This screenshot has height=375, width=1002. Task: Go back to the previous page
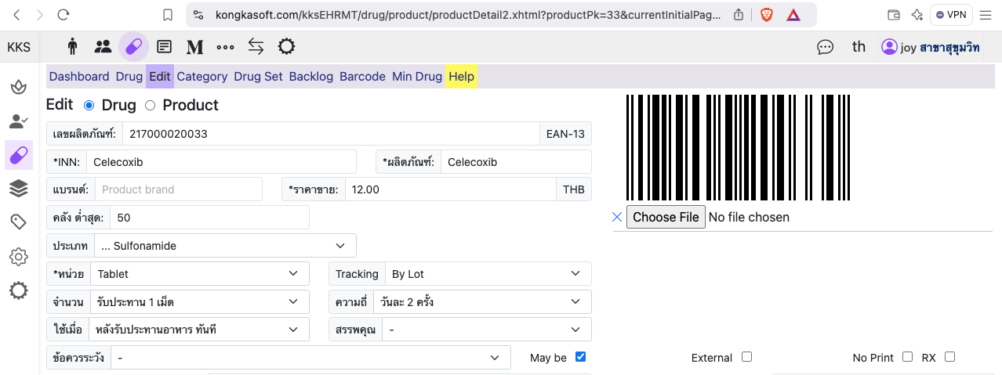(x=17, y=15)
